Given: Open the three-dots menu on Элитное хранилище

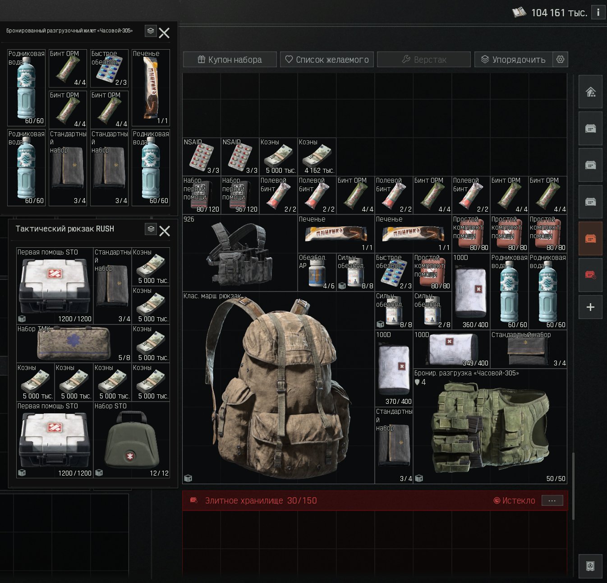Looking at the screenshot, I should 552,500.
